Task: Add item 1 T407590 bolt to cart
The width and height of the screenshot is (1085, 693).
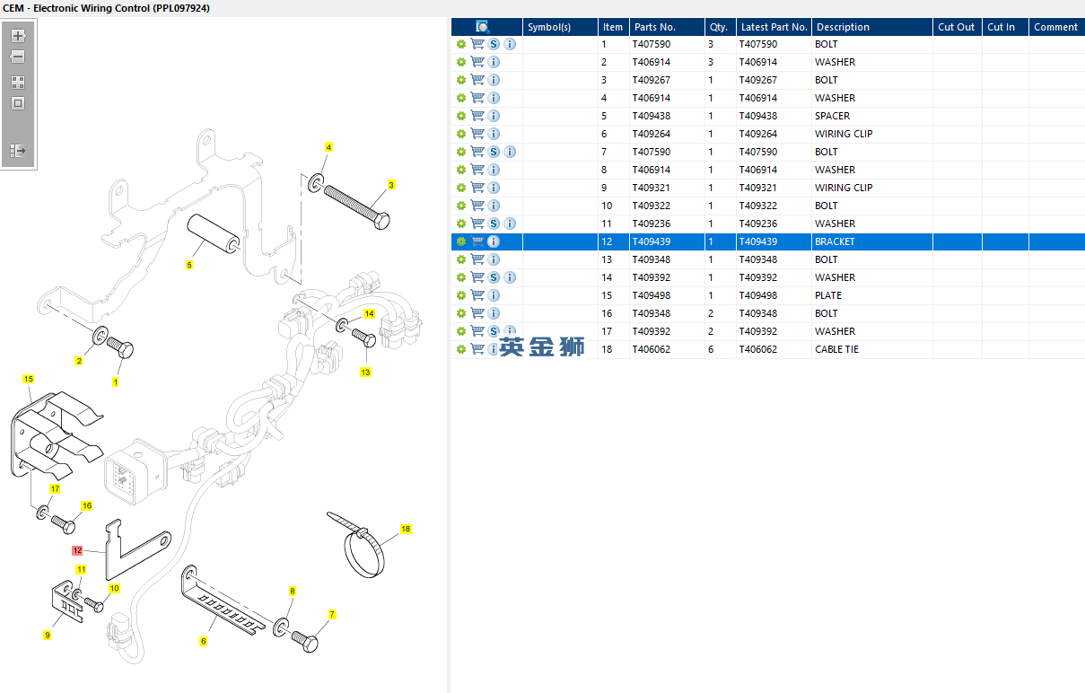Action: pyautogui.click(x=477, y=44)
